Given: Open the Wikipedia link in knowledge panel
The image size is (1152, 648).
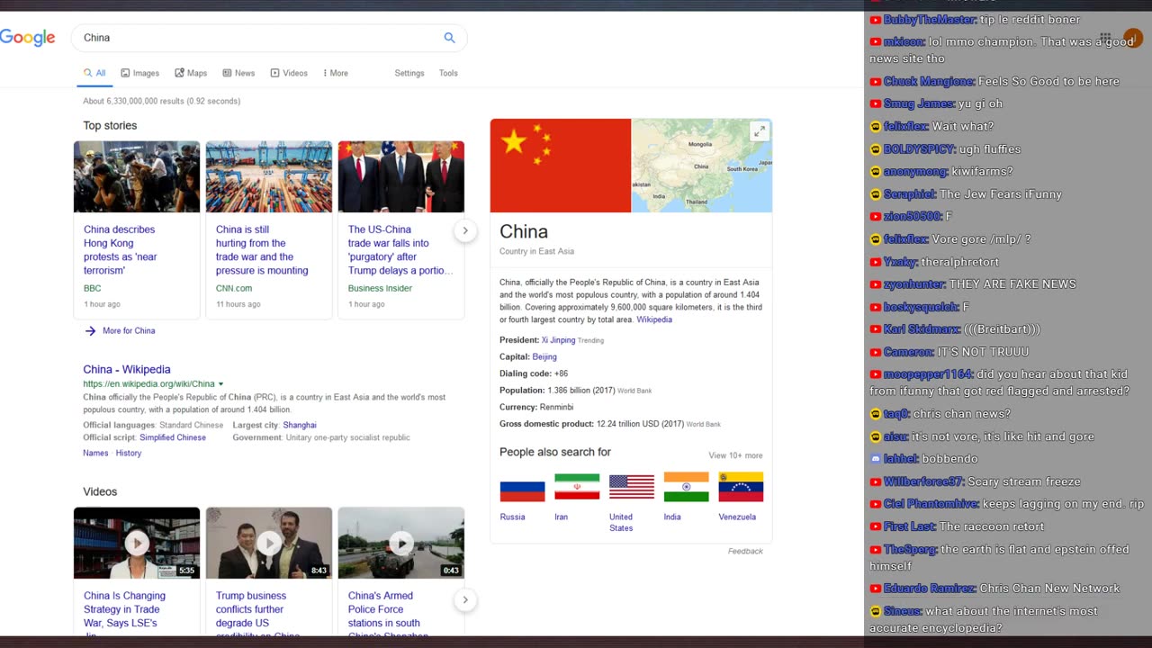Looking at the screenshot, I should [654, 319].
